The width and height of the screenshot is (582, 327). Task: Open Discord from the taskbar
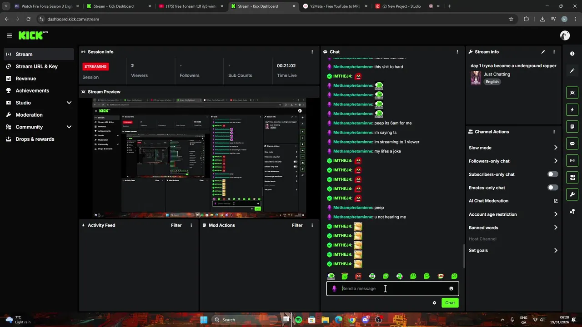coord(365,320)
